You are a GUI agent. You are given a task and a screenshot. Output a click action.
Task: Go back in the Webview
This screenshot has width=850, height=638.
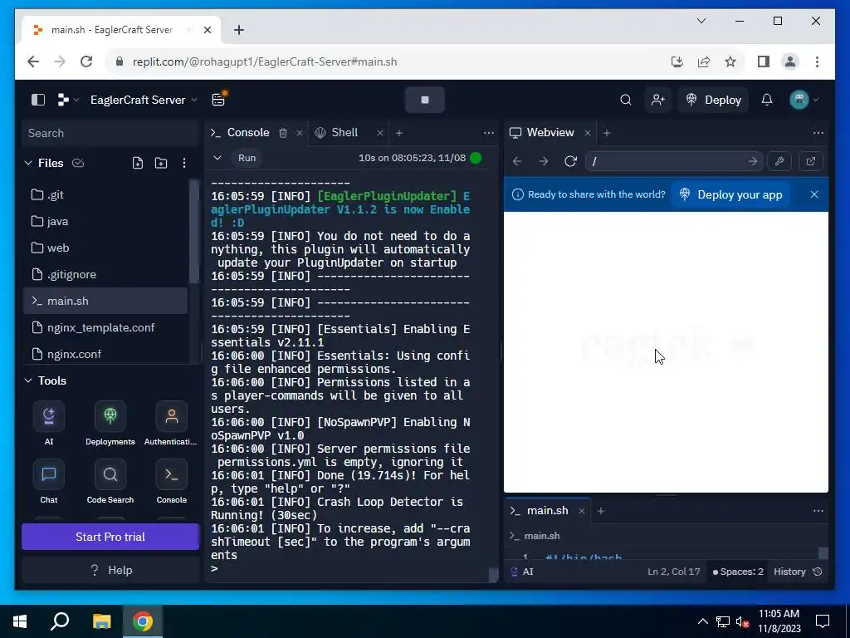(x=517, y=161)
